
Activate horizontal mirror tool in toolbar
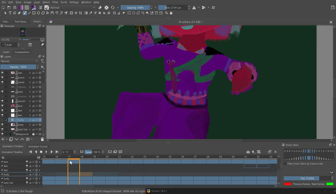(194, 7)
